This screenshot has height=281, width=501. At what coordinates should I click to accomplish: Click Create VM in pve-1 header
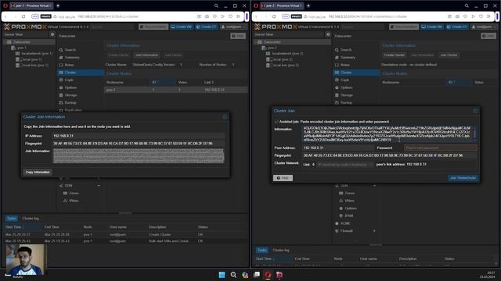coord(181,27)
